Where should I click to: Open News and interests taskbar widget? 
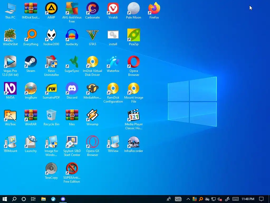pos(178,199)
